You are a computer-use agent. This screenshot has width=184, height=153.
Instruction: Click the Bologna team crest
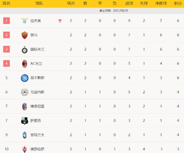25,106
